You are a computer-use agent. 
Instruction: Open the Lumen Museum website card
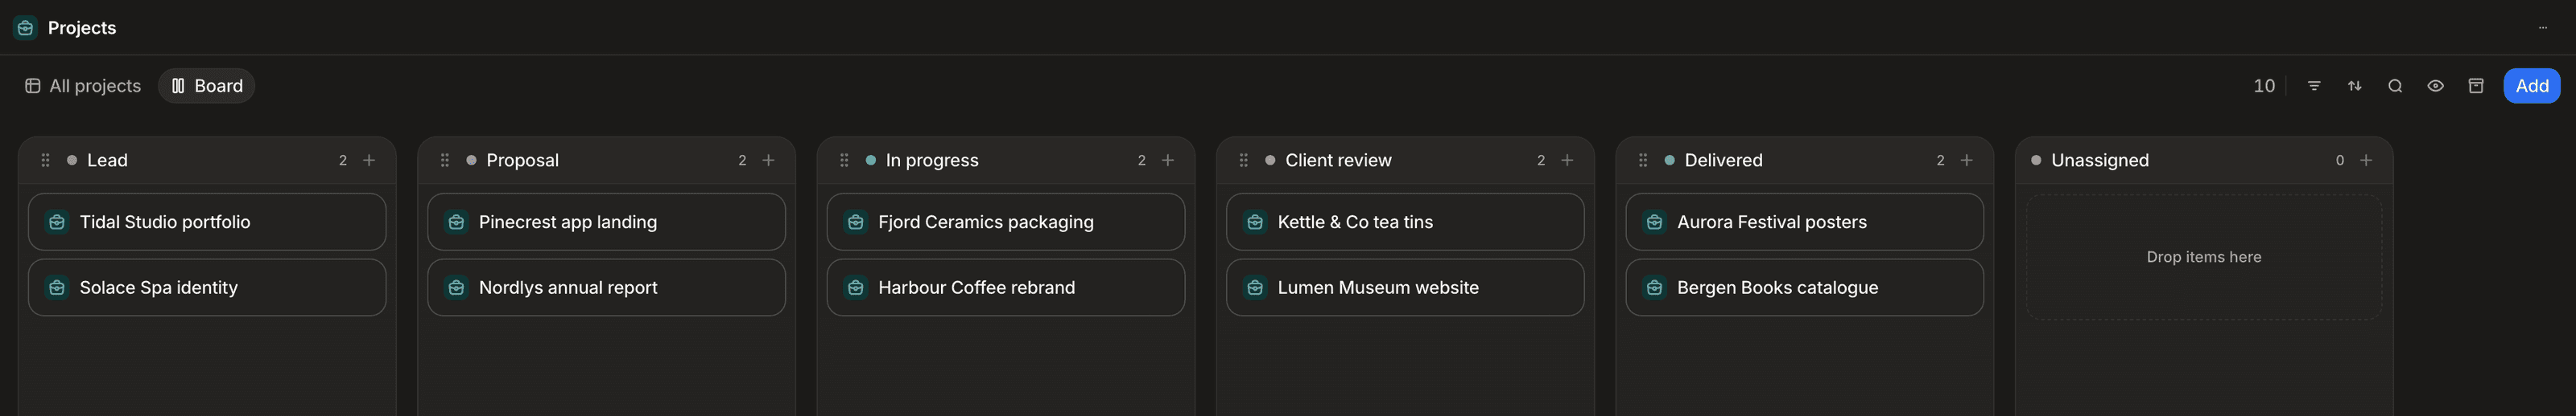click(x=1405, y=288)
